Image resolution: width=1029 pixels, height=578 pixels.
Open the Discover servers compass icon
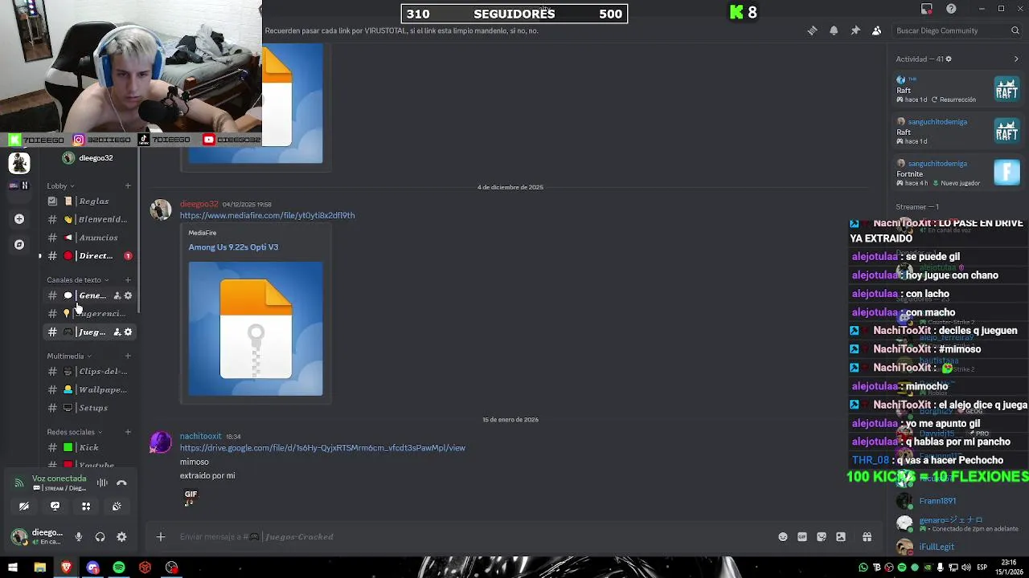point(19,244)
